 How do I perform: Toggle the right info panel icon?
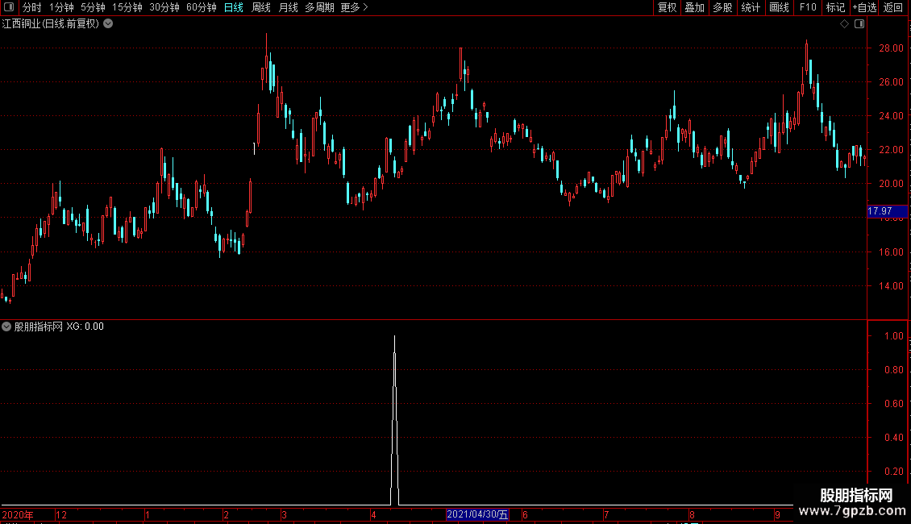pyautogui.click(x=859, y=24)
